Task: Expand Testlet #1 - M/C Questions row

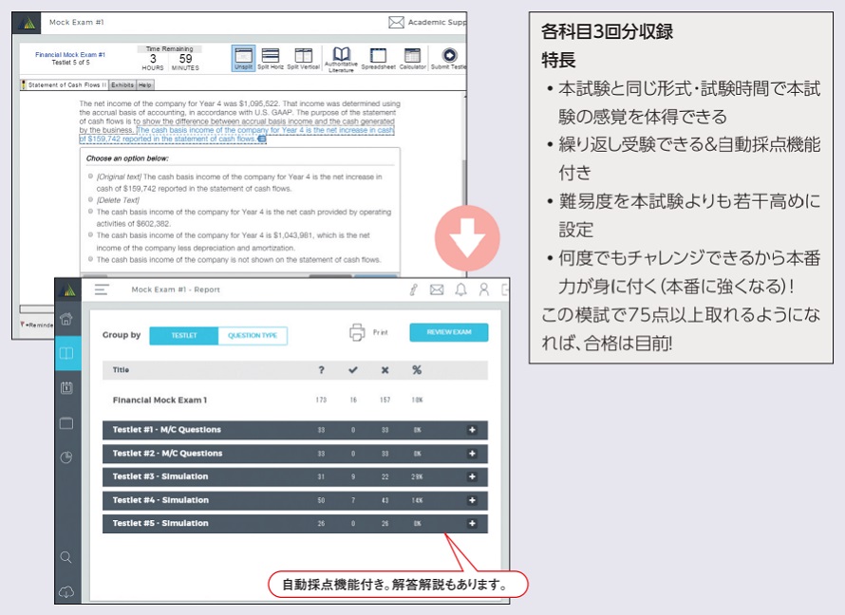Action: (472, 430)
